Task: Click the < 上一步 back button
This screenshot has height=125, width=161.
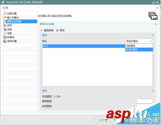Action: 102,120
